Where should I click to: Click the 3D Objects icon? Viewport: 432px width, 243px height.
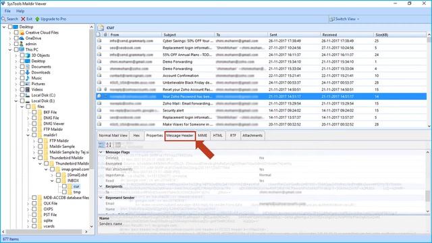pos(28,55)
